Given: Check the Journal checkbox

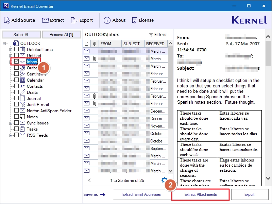Looking at the screenshot, I should click(x=16, y=98).
